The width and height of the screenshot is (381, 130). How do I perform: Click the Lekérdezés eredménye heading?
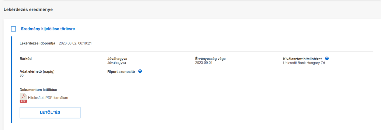[28, 10]
